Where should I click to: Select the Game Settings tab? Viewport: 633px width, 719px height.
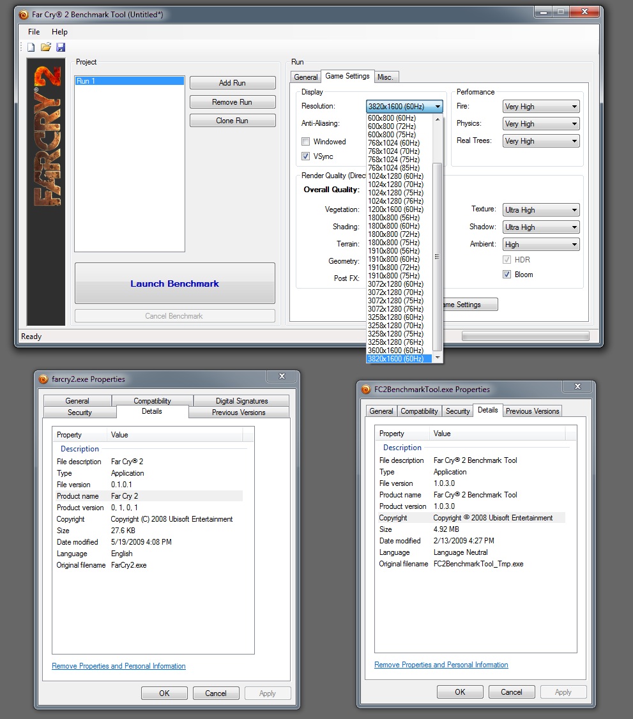pyautogui.click(x=347, y=76)
